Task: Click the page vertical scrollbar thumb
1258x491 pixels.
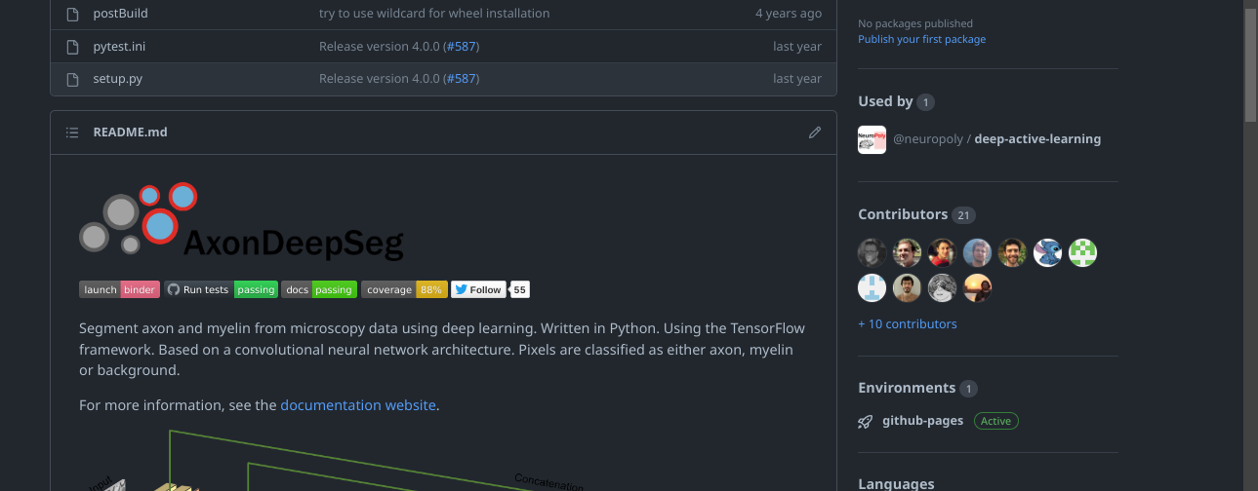Action: (1250, 63)
